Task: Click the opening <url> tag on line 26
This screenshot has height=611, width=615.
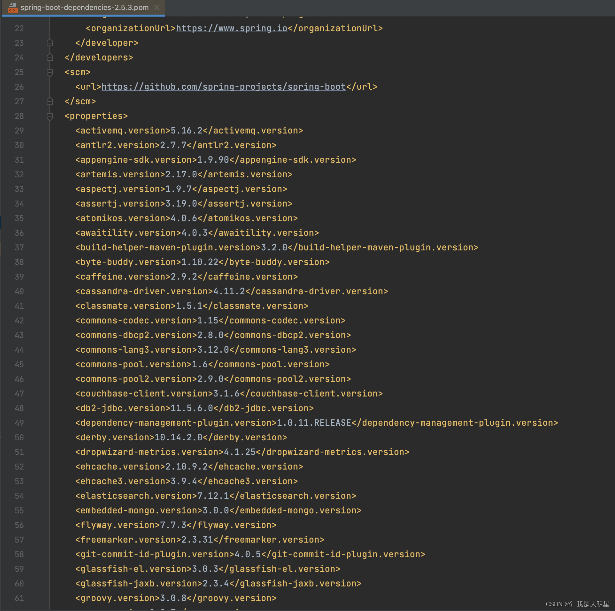Action: (x=88, y=87)
